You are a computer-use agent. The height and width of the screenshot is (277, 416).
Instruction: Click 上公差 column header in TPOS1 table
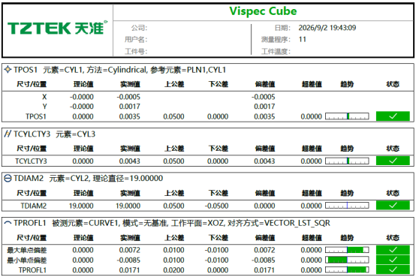pyautogui.click(x=174, y=84)
